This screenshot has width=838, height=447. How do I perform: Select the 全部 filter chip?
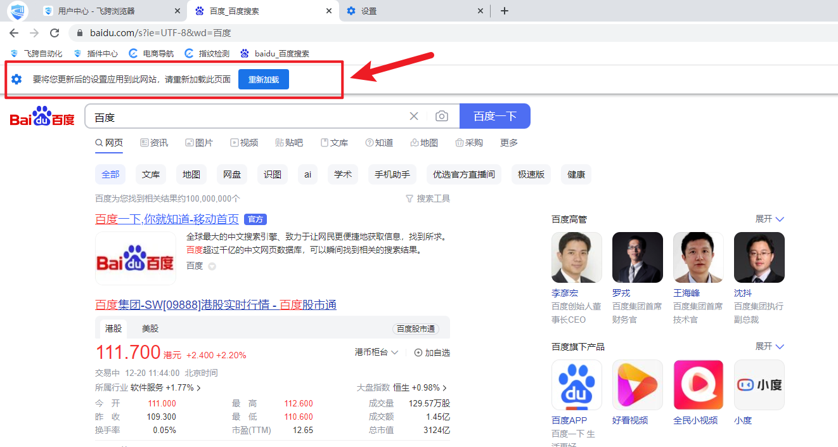coord(110,174)
